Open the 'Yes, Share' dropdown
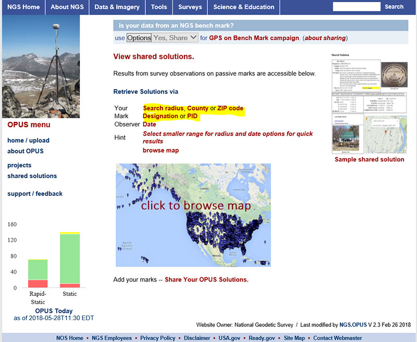Viewport: 417px width, 342px height. 176,37
